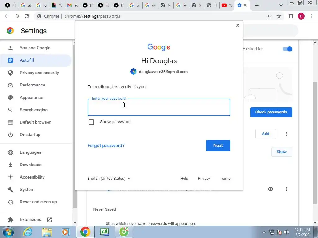Click the Extensions puzzle piece icon
The height and width of the screenshot is (238, 318).
point(11,220)
